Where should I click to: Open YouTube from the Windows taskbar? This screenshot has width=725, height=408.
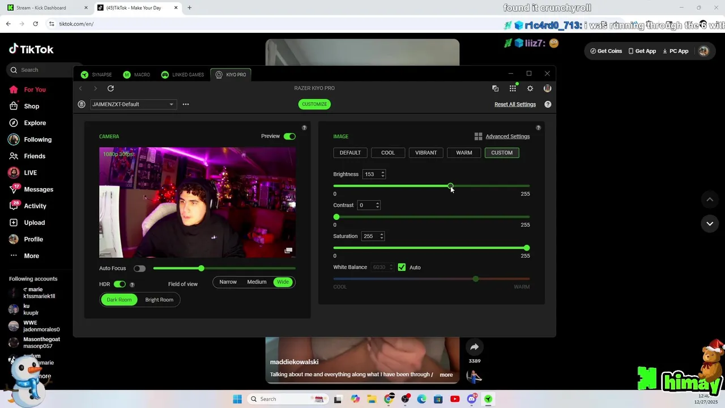[455, 399]
